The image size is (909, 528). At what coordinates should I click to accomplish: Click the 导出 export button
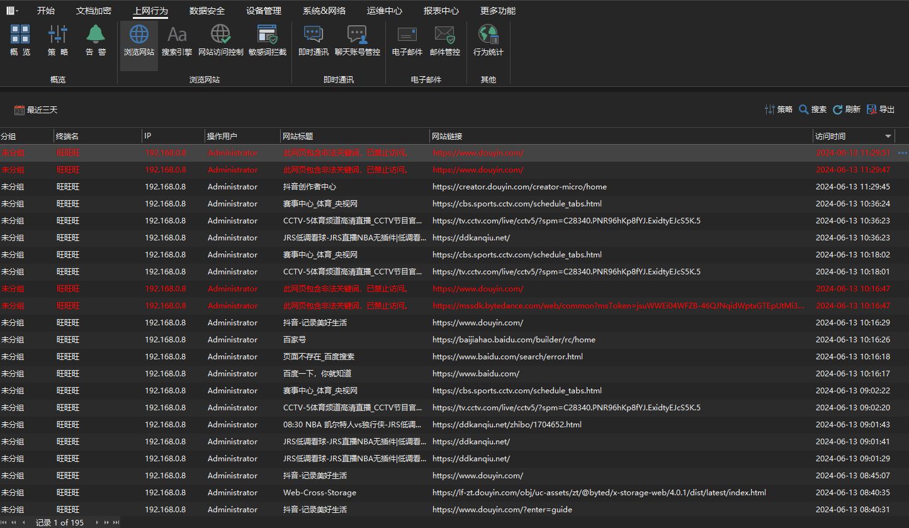coord(881,110)
